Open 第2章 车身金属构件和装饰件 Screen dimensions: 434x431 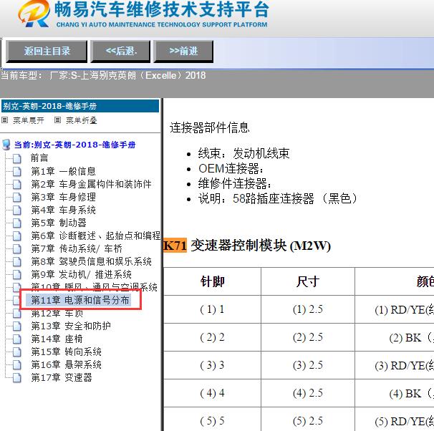tap(91, 184)
